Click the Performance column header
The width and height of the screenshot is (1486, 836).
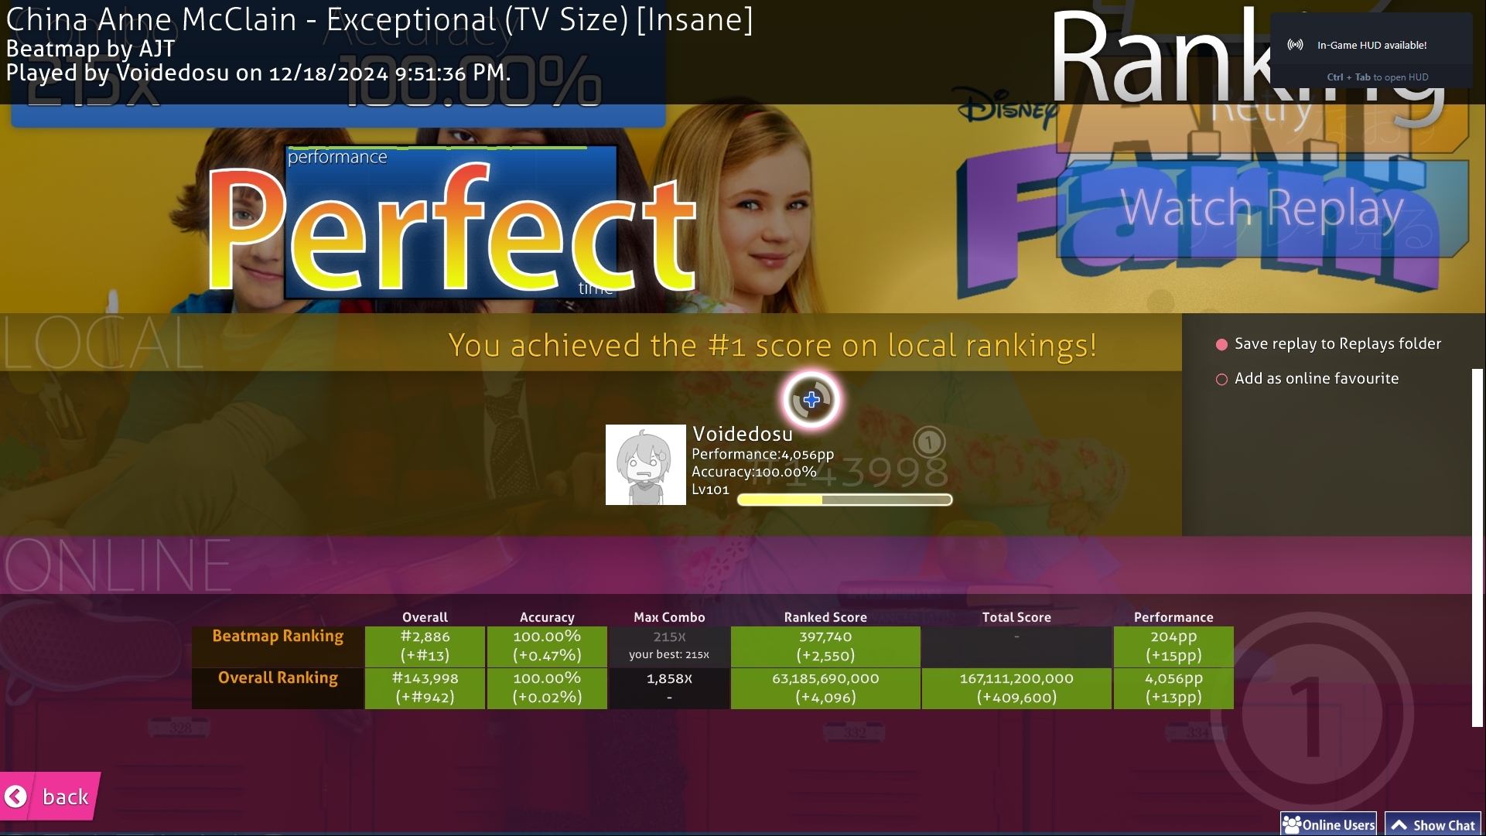(1173, 617)
